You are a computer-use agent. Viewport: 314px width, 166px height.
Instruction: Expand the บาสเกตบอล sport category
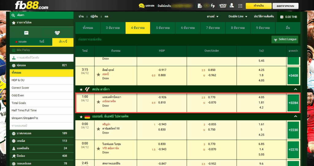point(41,133)
